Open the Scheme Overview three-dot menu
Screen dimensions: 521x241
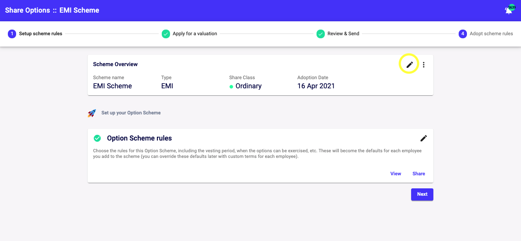pos(424,65)
